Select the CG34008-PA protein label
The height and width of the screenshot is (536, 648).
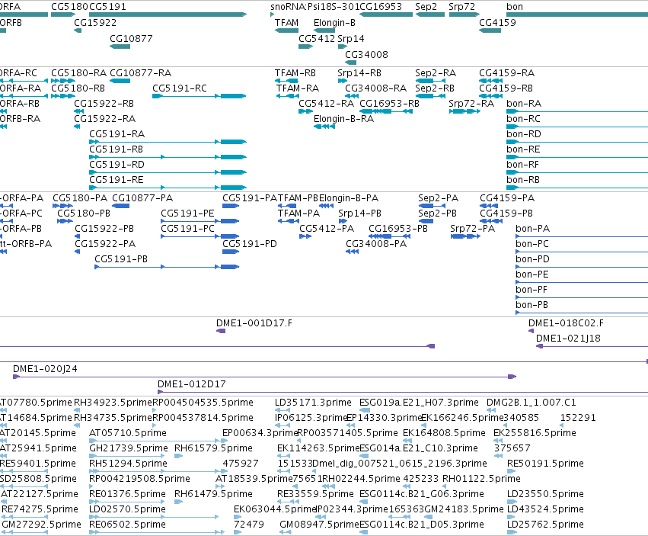coord(376,244)
